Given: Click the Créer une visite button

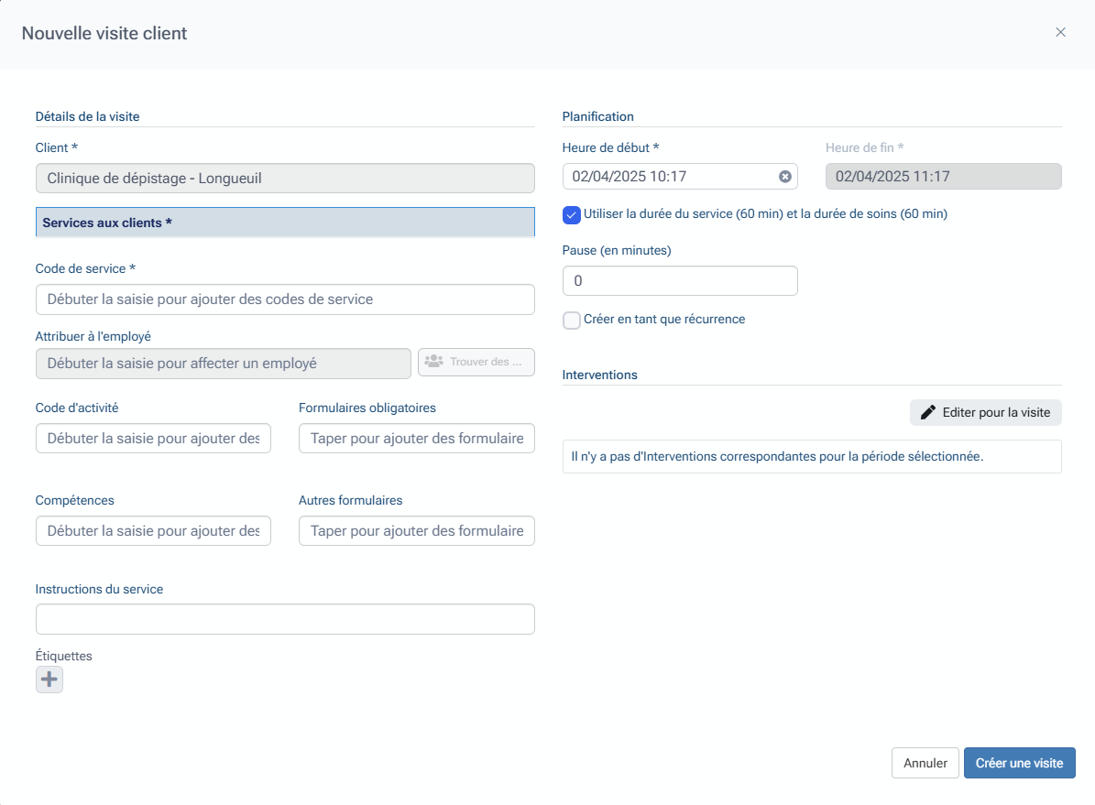Looking at the screenshot, I should [x=1019, y=763].
